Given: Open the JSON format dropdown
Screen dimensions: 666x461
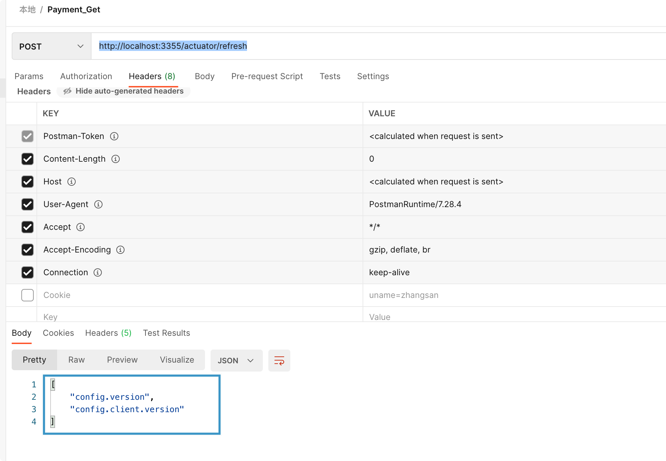Looking at the screenshot, I should 236,361.
